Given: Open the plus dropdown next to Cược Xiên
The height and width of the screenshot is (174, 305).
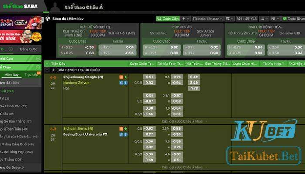Looking at the screenshot, I should point(185,19).
